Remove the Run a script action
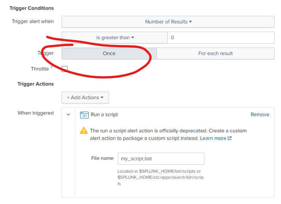The width and height of the screenshot is (281, 204). [x=260, y=115]
